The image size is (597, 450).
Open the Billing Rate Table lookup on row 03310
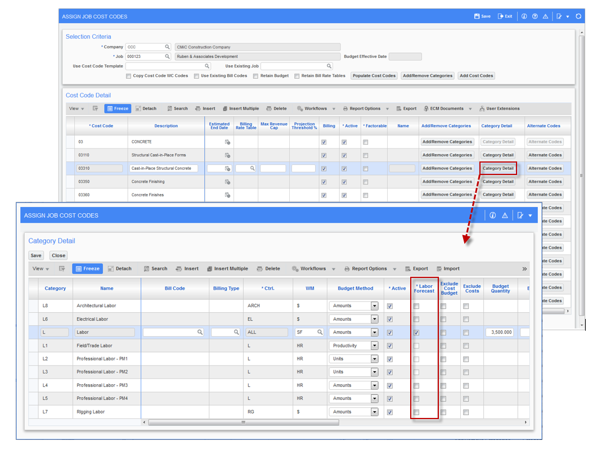[x=252, y=168]
